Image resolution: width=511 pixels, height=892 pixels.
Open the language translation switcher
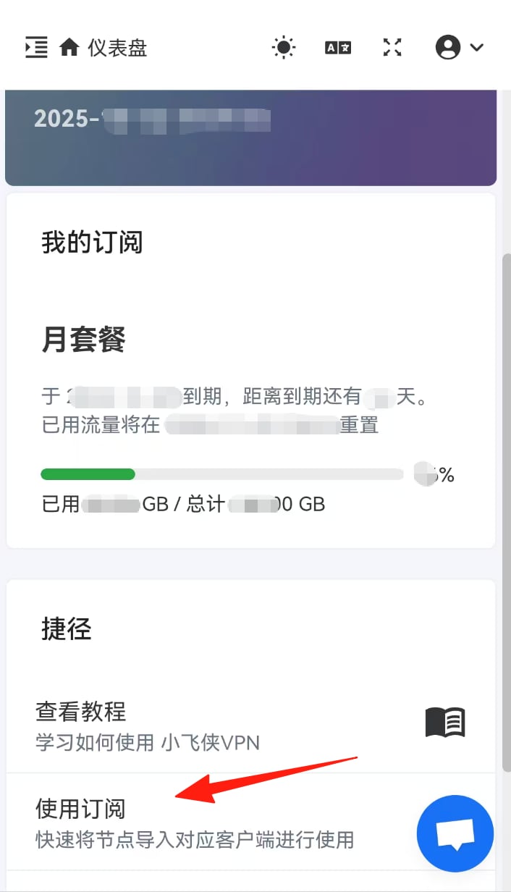coord(338,48)
